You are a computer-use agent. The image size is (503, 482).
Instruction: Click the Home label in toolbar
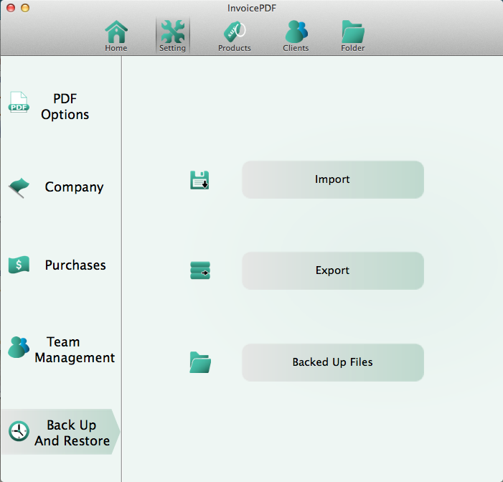click(116, 48)
